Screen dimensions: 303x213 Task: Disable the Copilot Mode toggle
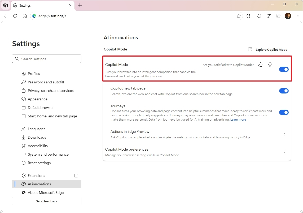[x=284, y=69]
